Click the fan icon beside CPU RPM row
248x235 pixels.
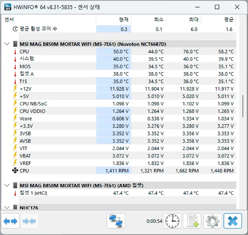coord(15,171)
